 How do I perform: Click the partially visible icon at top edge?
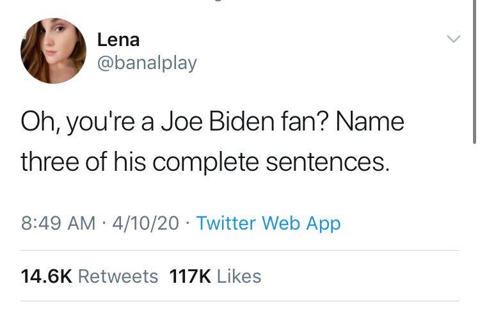218,1
